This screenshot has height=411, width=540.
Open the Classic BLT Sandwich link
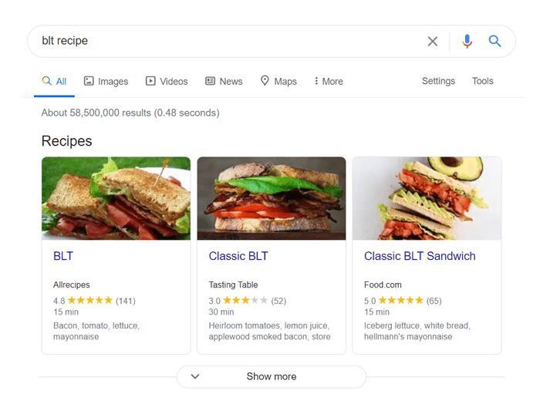420,256
